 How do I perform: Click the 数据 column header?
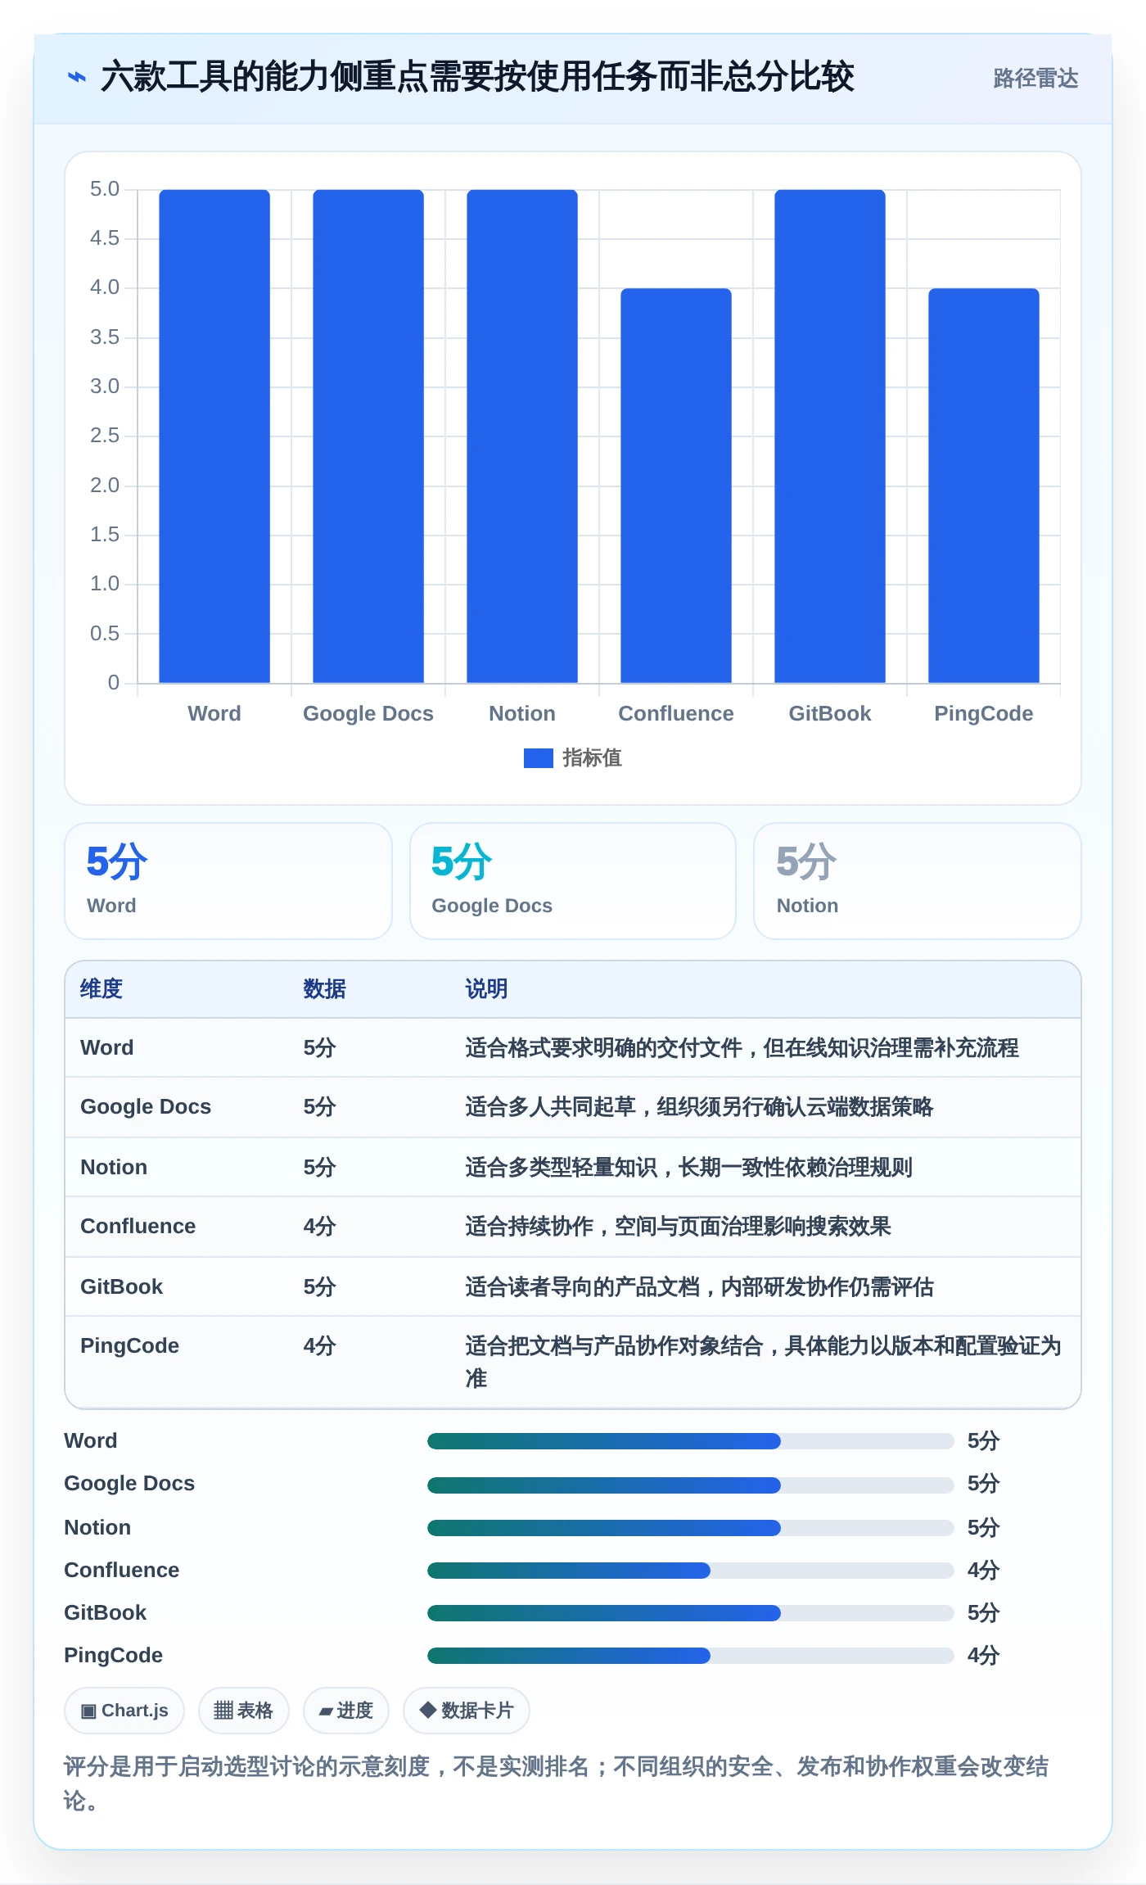point(325,989)
